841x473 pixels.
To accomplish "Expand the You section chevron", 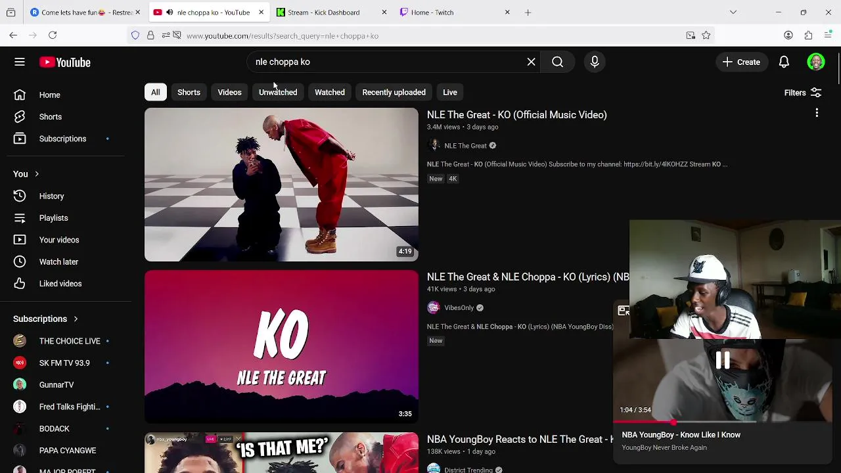I will [37, 174].
